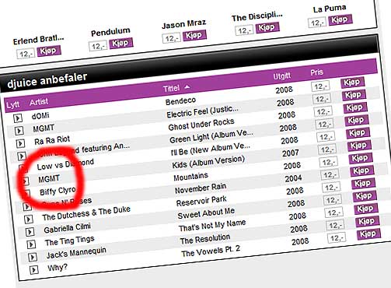The image size is (391, 288).
Task: Click Kjøp for The Vowels Pt. 2
Action: (x=368, y=234)
